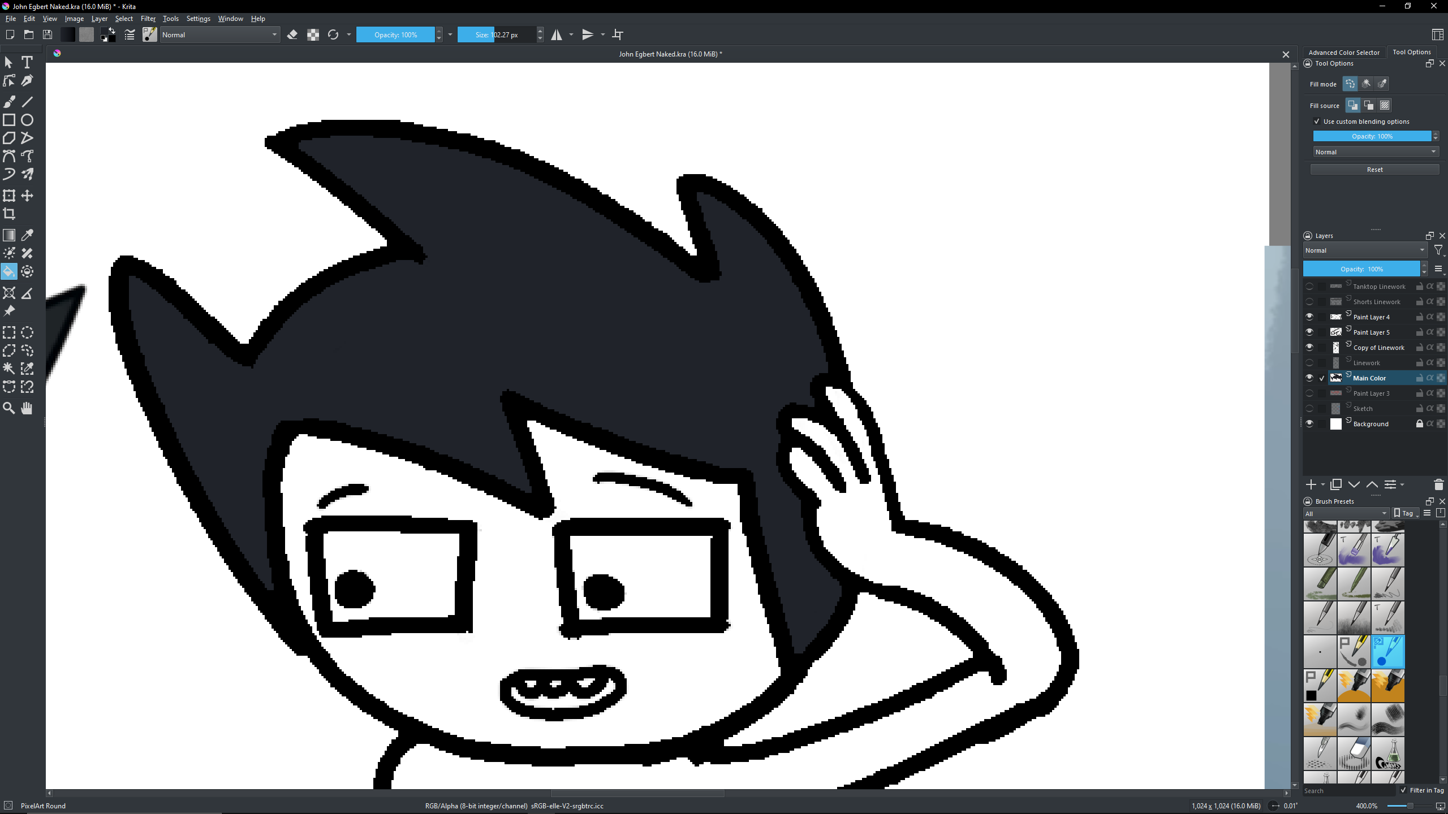1448x814 pixels.
Task: Select the Elliptical Selection tool
Action: 27,332
